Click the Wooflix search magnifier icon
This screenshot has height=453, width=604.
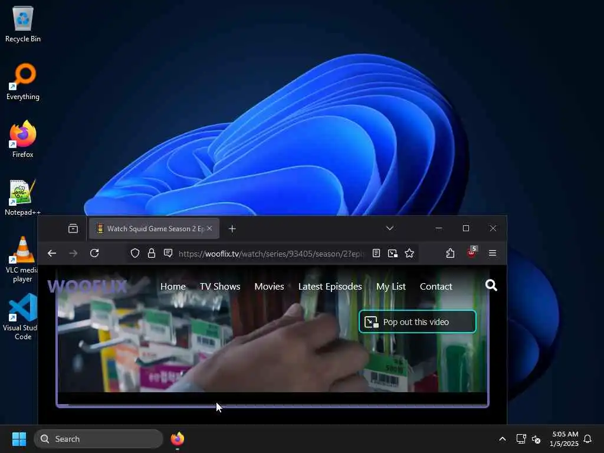491,285
